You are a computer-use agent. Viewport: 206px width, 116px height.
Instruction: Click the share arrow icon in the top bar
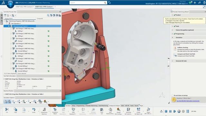[200, 3]
